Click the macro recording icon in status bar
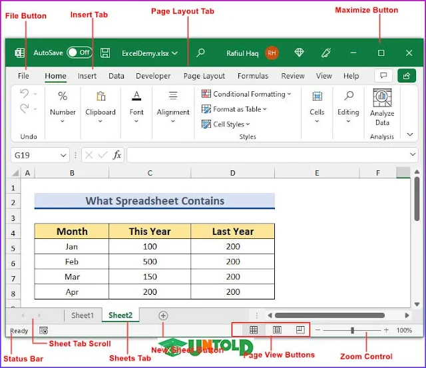The image size is (426, 368). click(x=43, y=330)
